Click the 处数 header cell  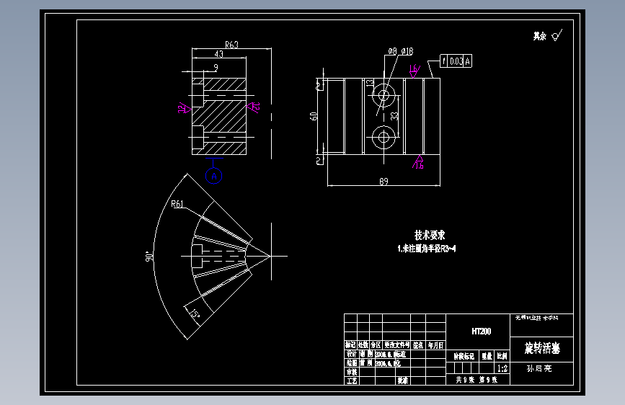coord(363,344)
